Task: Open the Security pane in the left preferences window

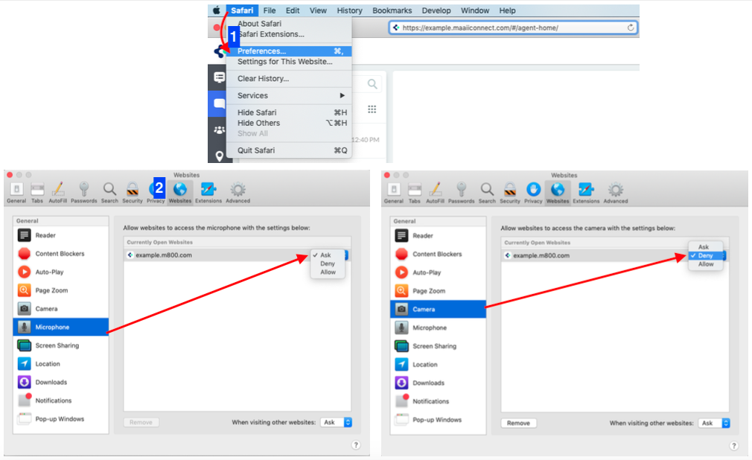Action: click(133, 192)
